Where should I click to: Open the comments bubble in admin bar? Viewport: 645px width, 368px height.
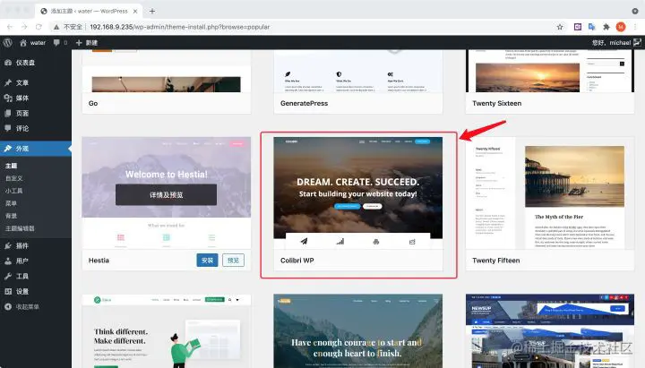tap(60, 42)
